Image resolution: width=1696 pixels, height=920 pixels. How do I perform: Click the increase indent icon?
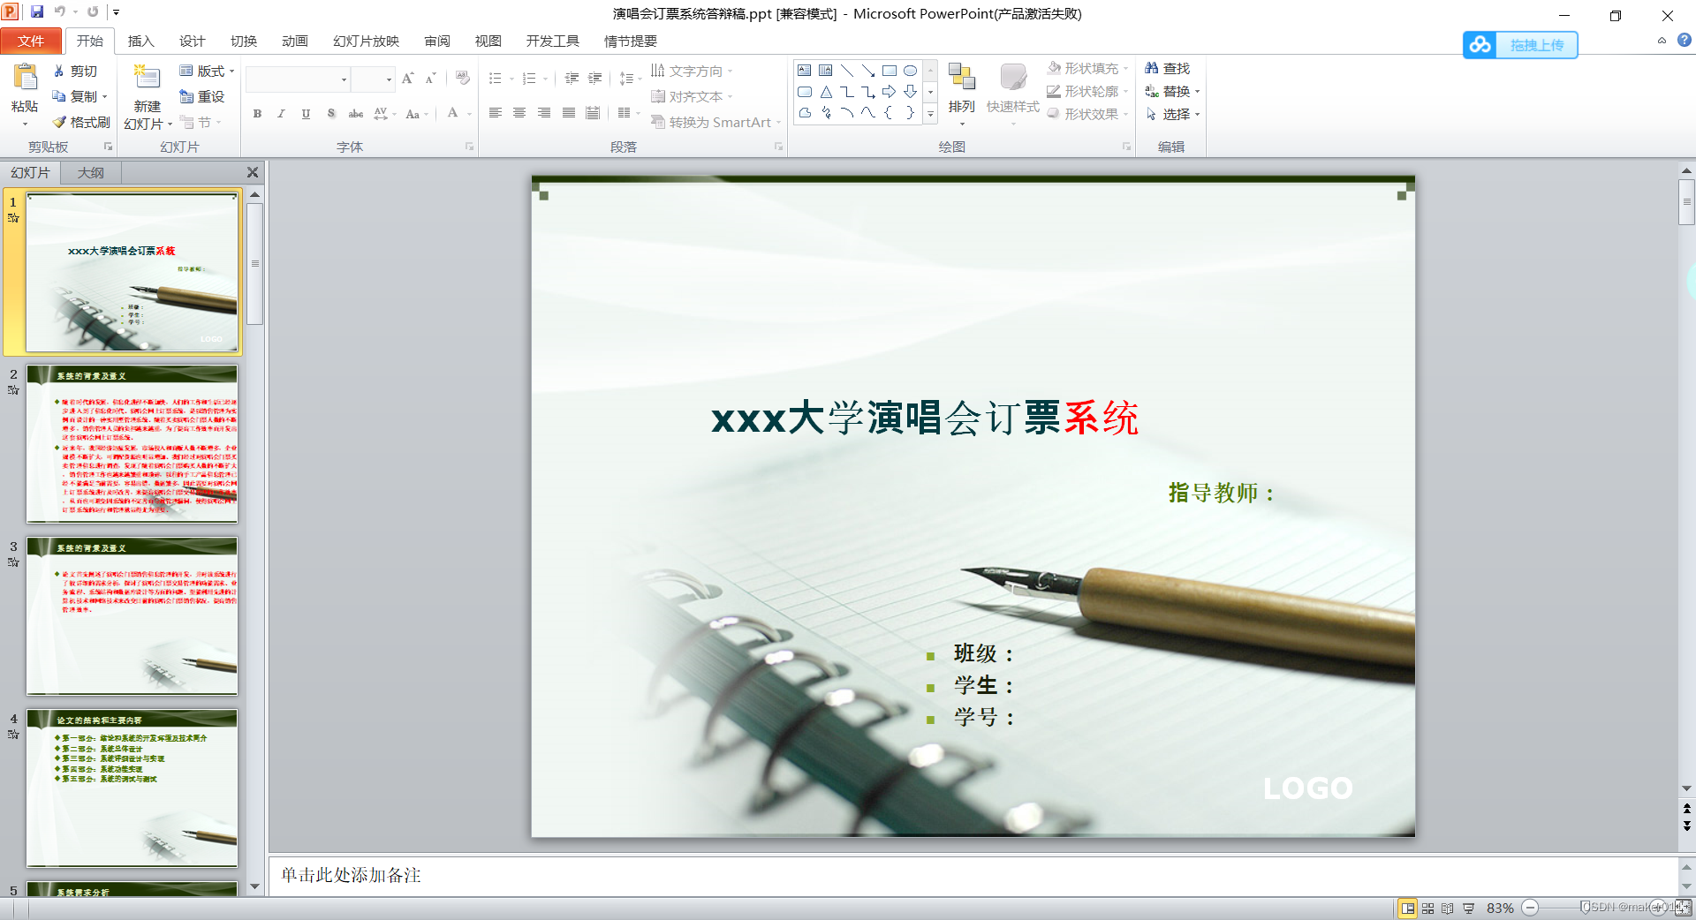point(594,79)
